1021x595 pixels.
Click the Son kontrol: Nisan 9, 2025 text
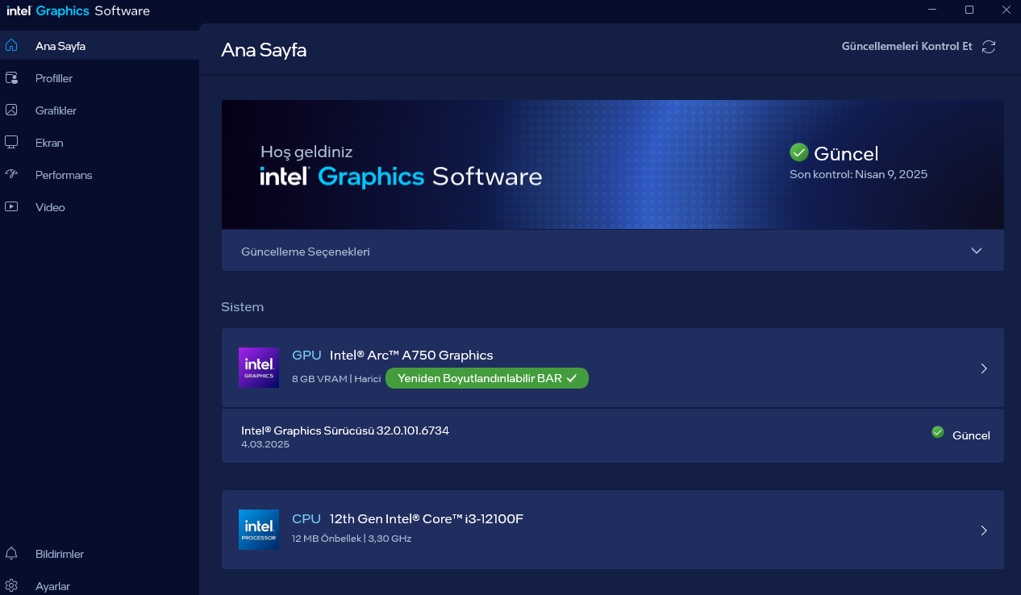tap(859, 174)
